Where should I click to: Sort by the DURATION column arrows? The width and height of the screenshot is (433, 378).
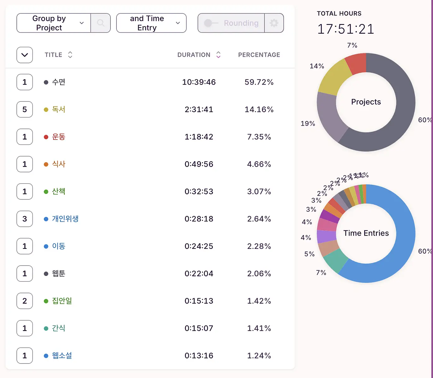[218, 55]
